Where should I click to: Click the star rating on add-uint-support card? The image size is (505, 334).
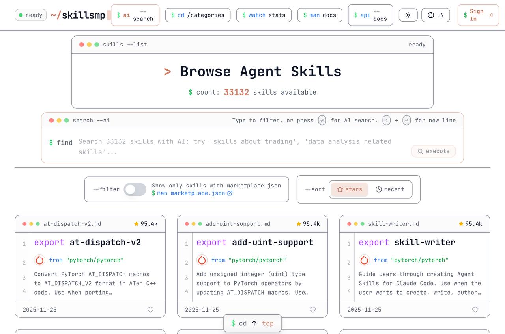click(308, 224)
